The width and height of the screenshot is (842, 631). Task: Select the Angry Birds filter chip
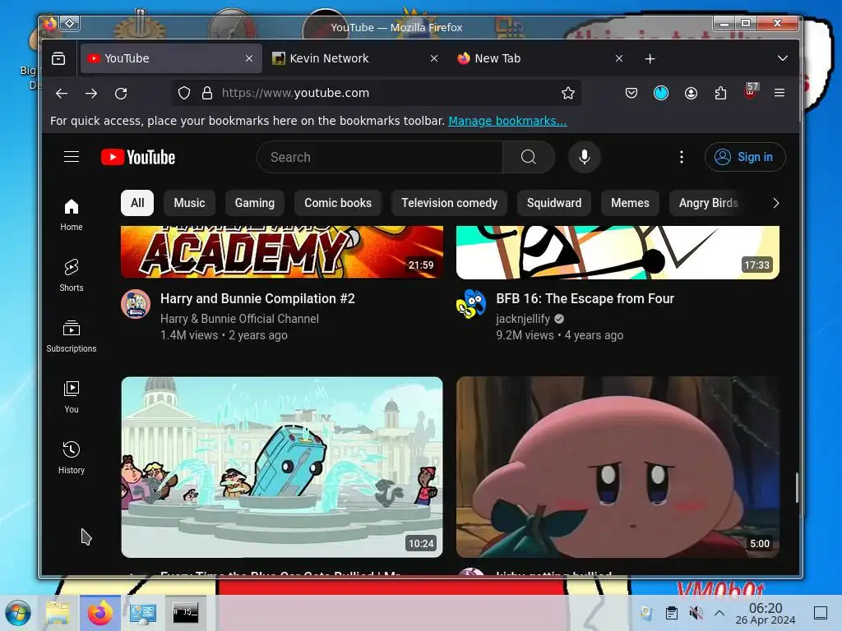[x=708, y=203]
